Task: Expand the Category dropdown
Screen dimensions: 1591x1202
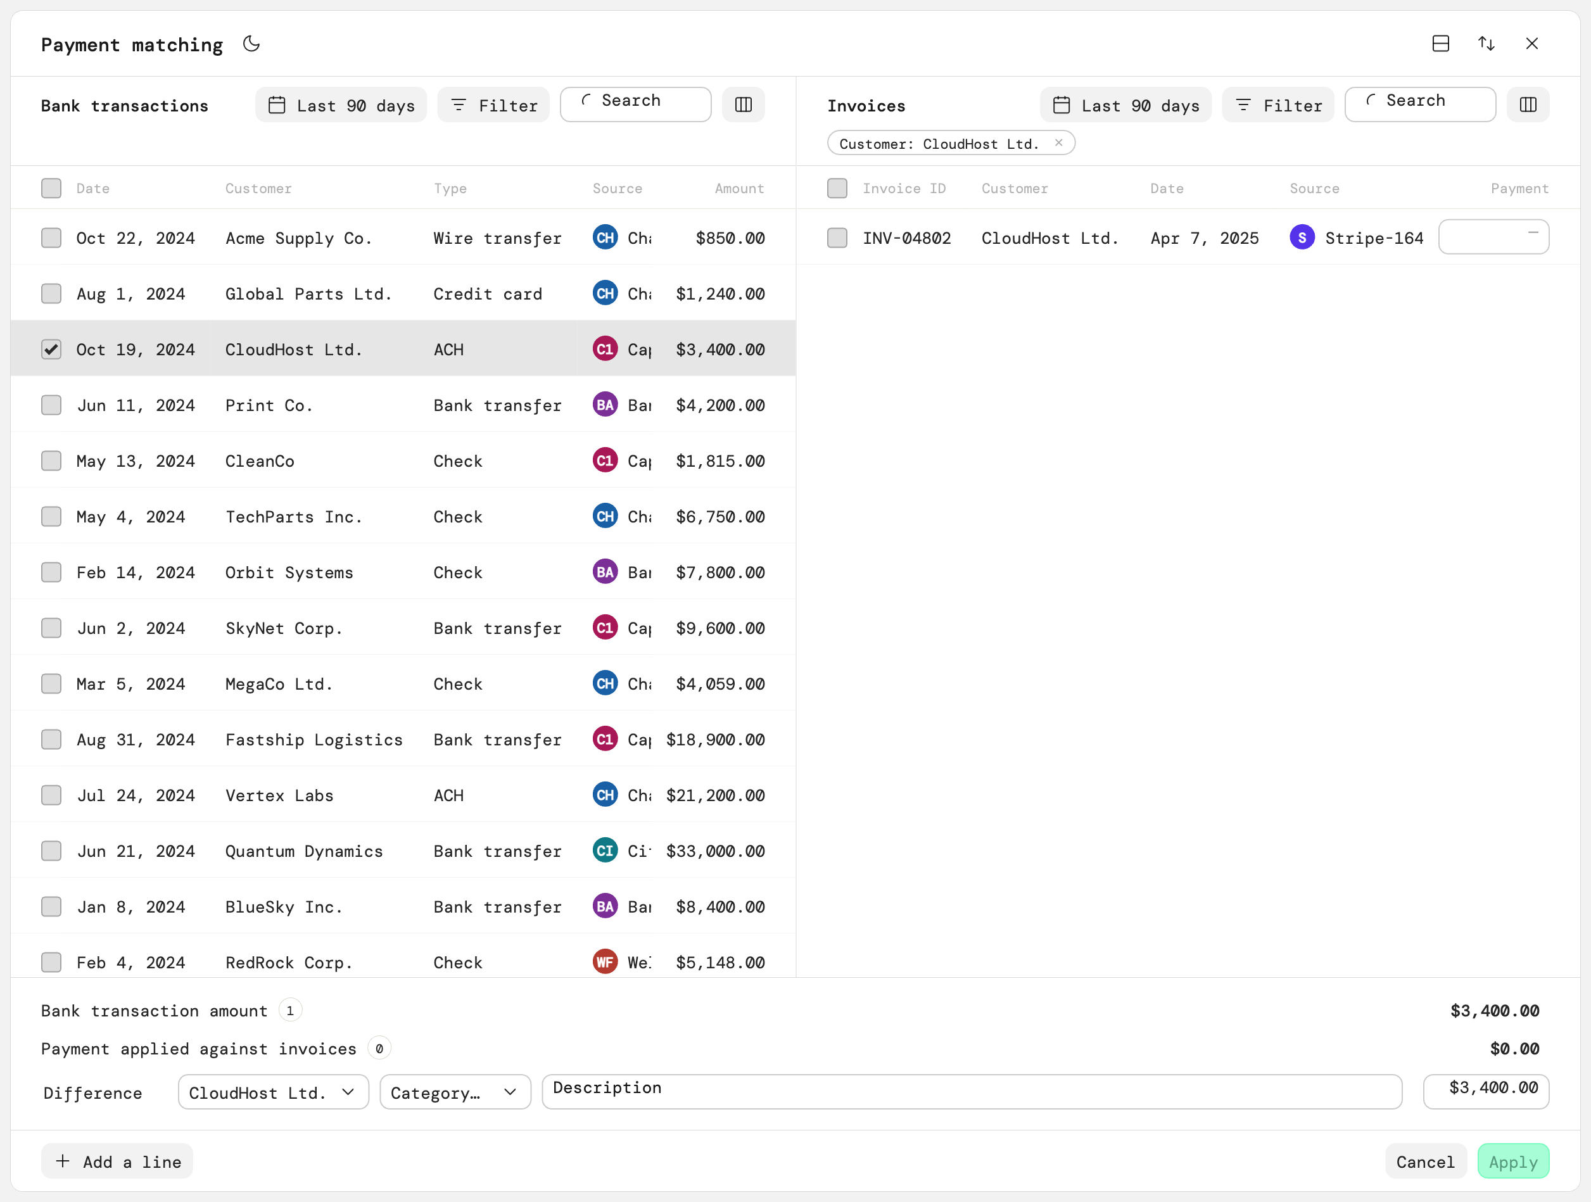Action: pyautogui.click(x=455, y=1092)
